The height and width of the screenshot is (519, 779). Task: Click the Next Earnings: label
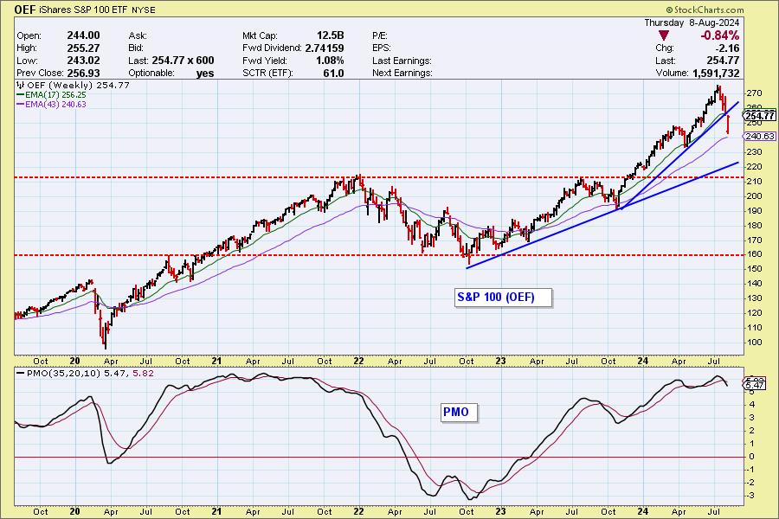pyautogui.click(x=402, y=73)
